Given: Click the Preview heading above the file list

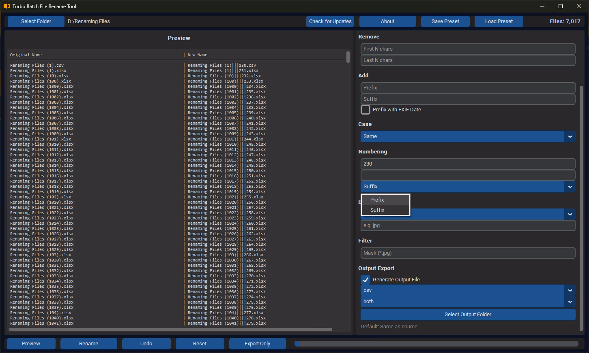Looking at the screenshot, I should tap(179, 38).
